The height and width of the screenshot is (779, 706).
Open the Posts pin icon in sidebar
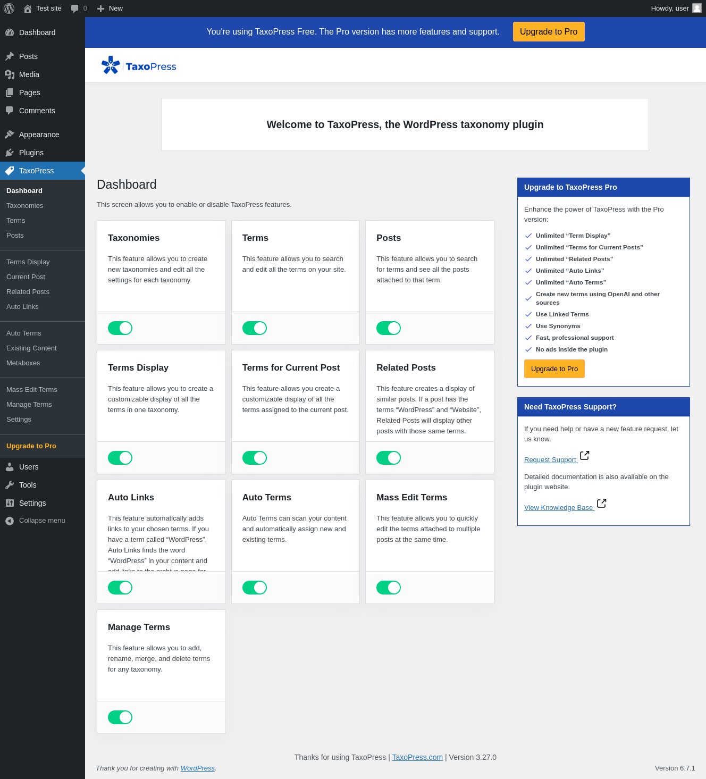10,56
